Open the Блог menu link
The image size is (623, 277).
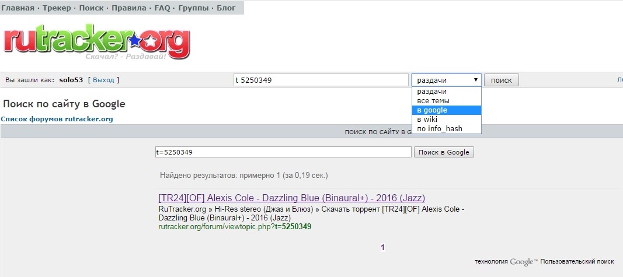(x=226, y=8)
